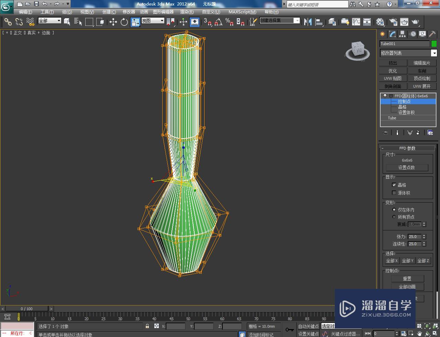Screen dimensions: 440x337
Task: Click the Mirror tool icon
Action: tap(308, 22)
